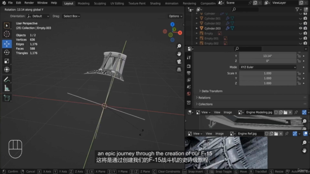Screen dimensions: 310x174
Task: Toggle fake user shield for Engine Modeling.jpg
Action: (x=276, y=112)
